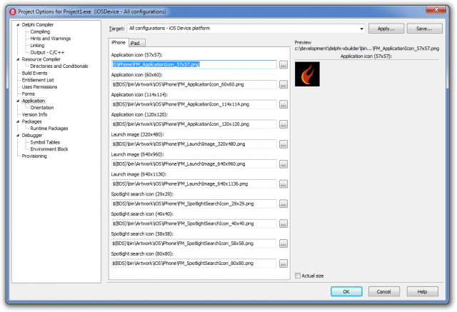Select Debugger tree label
Image resolution: width=457 pixels, height=312 pixels.
coord(32,136)
